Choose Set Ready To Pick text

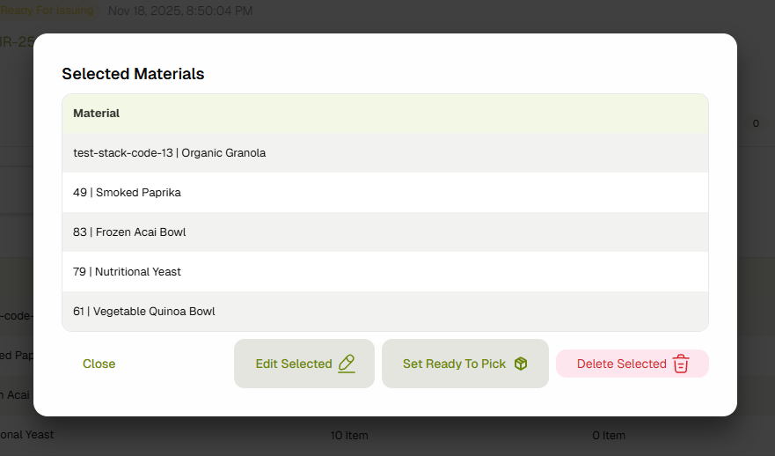pyautogui.click(x=454, y=364)
